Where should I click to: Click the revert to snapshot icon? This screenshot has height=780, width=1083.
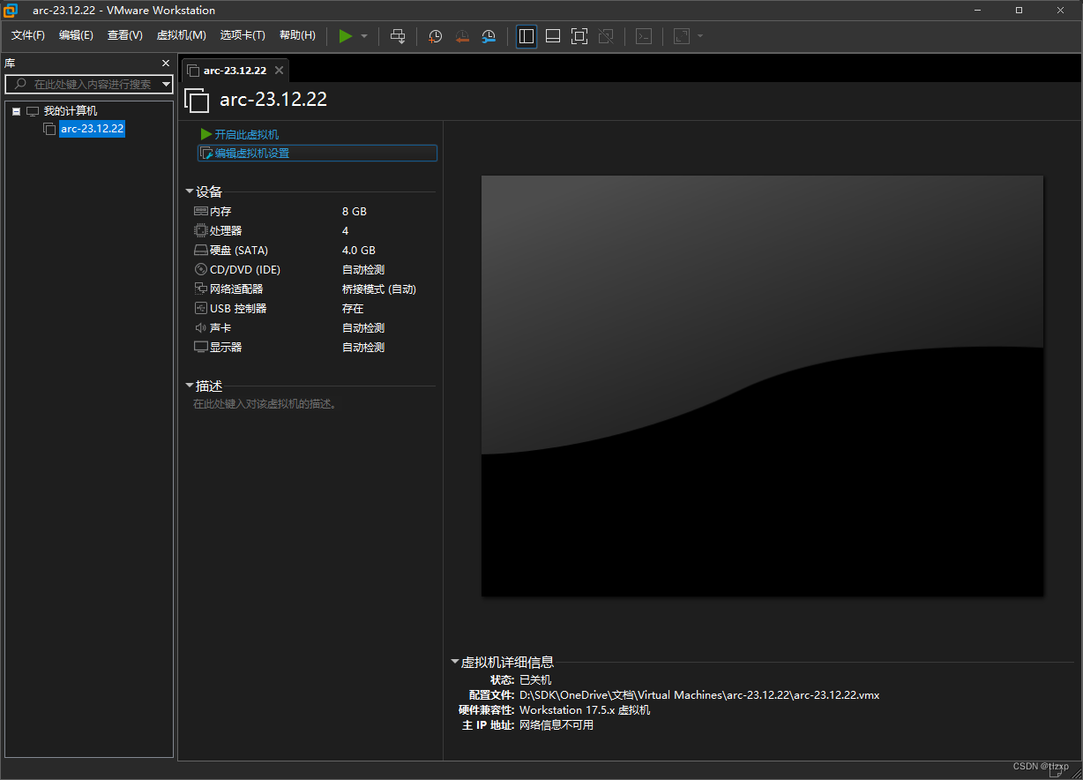coord(462,36)
